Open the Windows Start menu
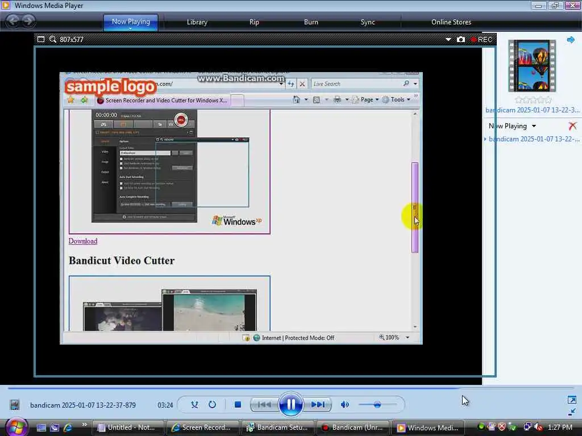Image resolution: width=582 pixels, height=436 pixels. coord(16,427)
